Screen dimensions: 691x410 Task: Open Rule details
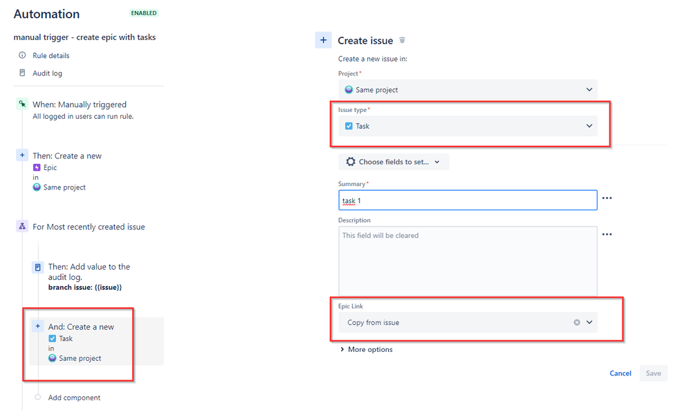[x=50, y=55]
